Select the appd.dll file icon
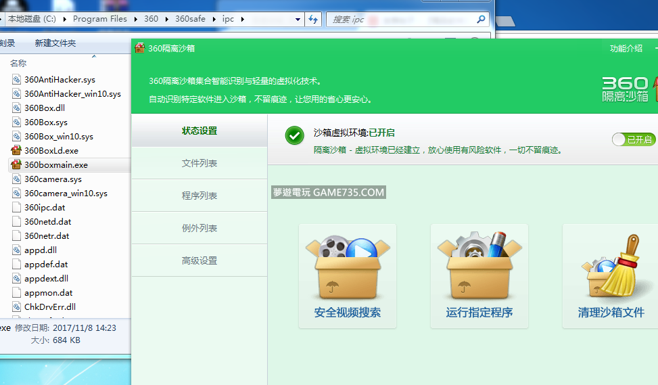The height and width of the screenshot is (385, 658). pos(16,250)
